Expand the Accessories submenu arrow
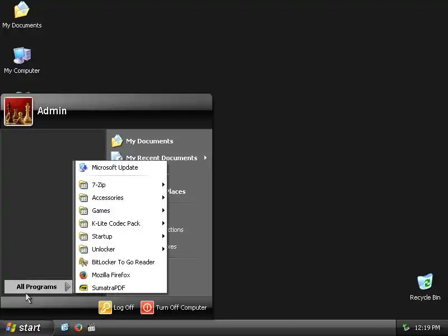Screen dimensions: 448x336 click(163, 198)
